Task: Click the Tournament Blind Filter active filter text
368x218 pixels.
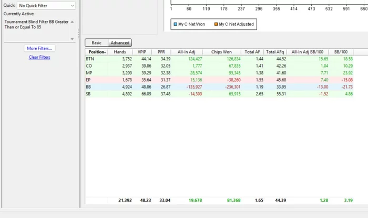Action: 36,24
